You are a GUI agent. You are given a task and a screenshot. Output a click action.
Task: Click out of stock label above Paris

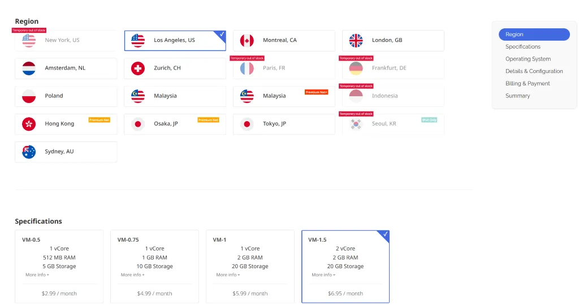tap(247, 58)
